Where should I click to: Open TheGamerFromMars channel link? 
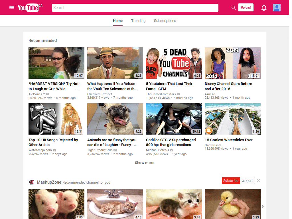[x=161, y=94]
